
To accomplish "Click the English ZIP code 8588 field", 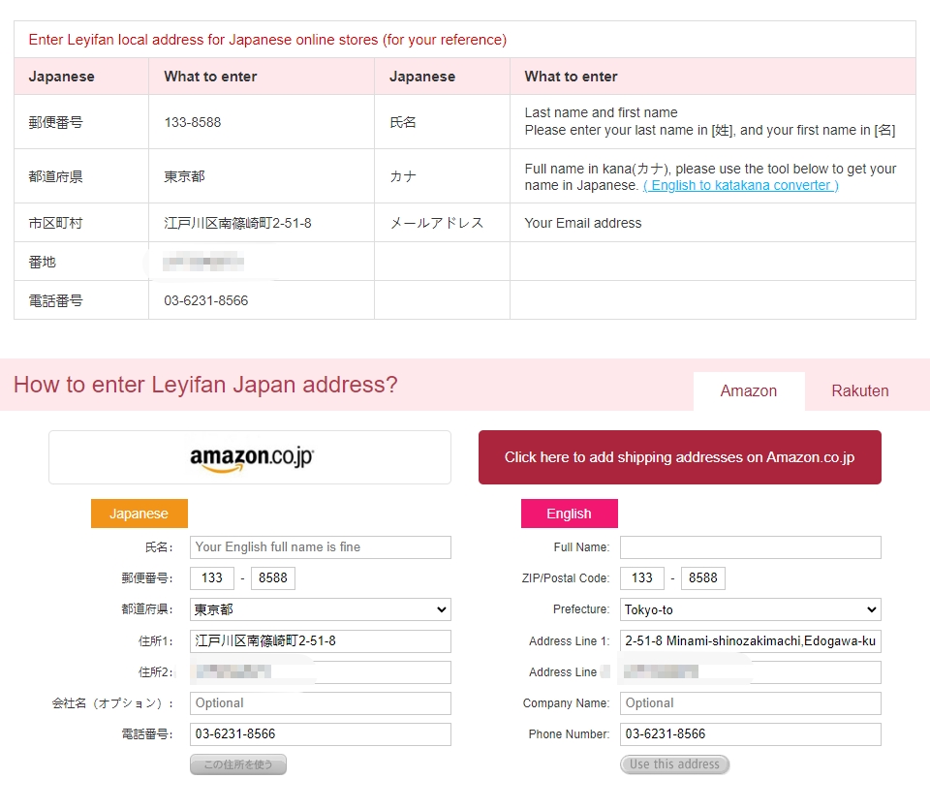I will pos(703,578).
